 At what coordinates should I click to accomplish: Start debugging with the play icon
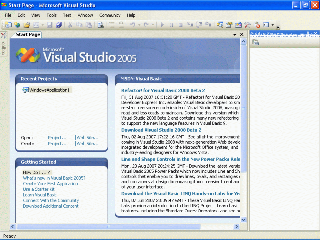coord(162,25)
